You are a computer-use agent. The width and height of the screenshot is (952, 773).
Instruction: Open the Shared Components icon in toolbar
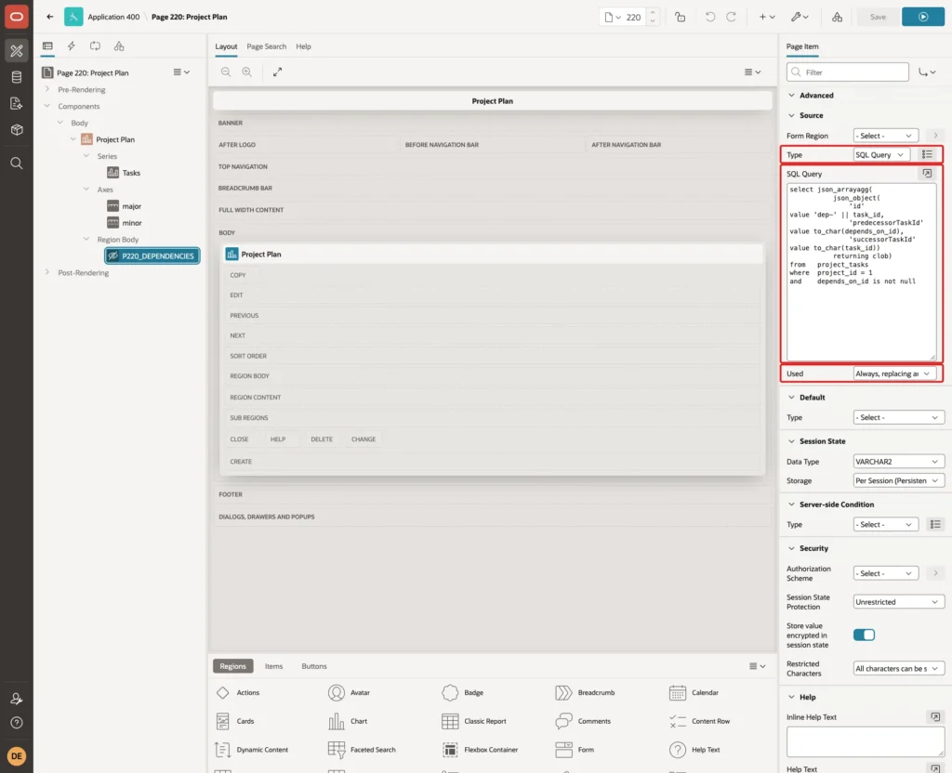tap(838, 17)
